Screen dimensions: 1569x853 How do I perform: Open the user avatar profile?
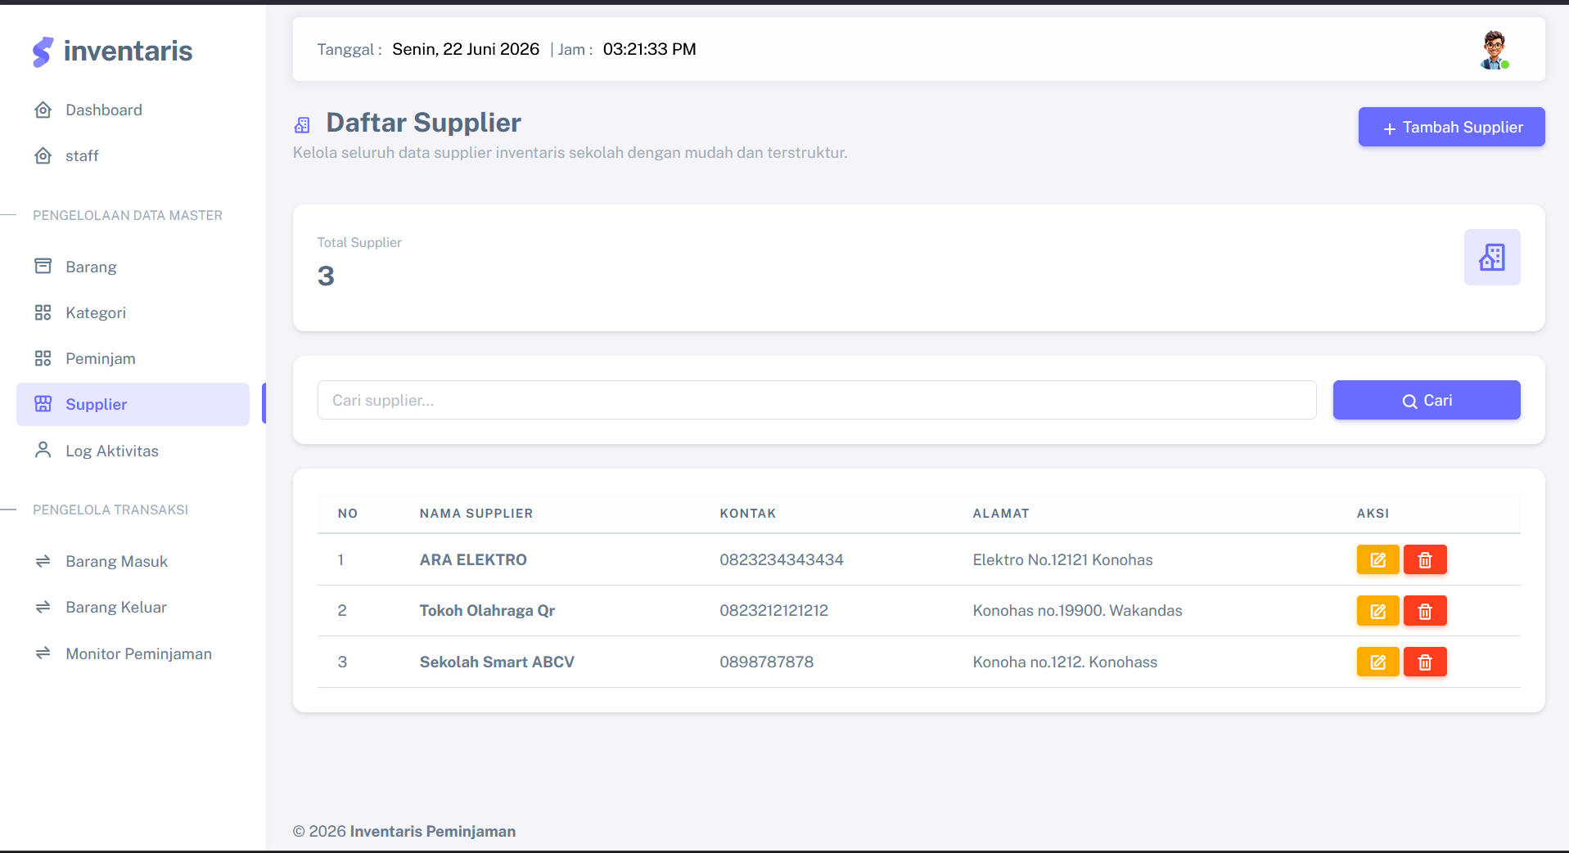[x=1495, y=50]
